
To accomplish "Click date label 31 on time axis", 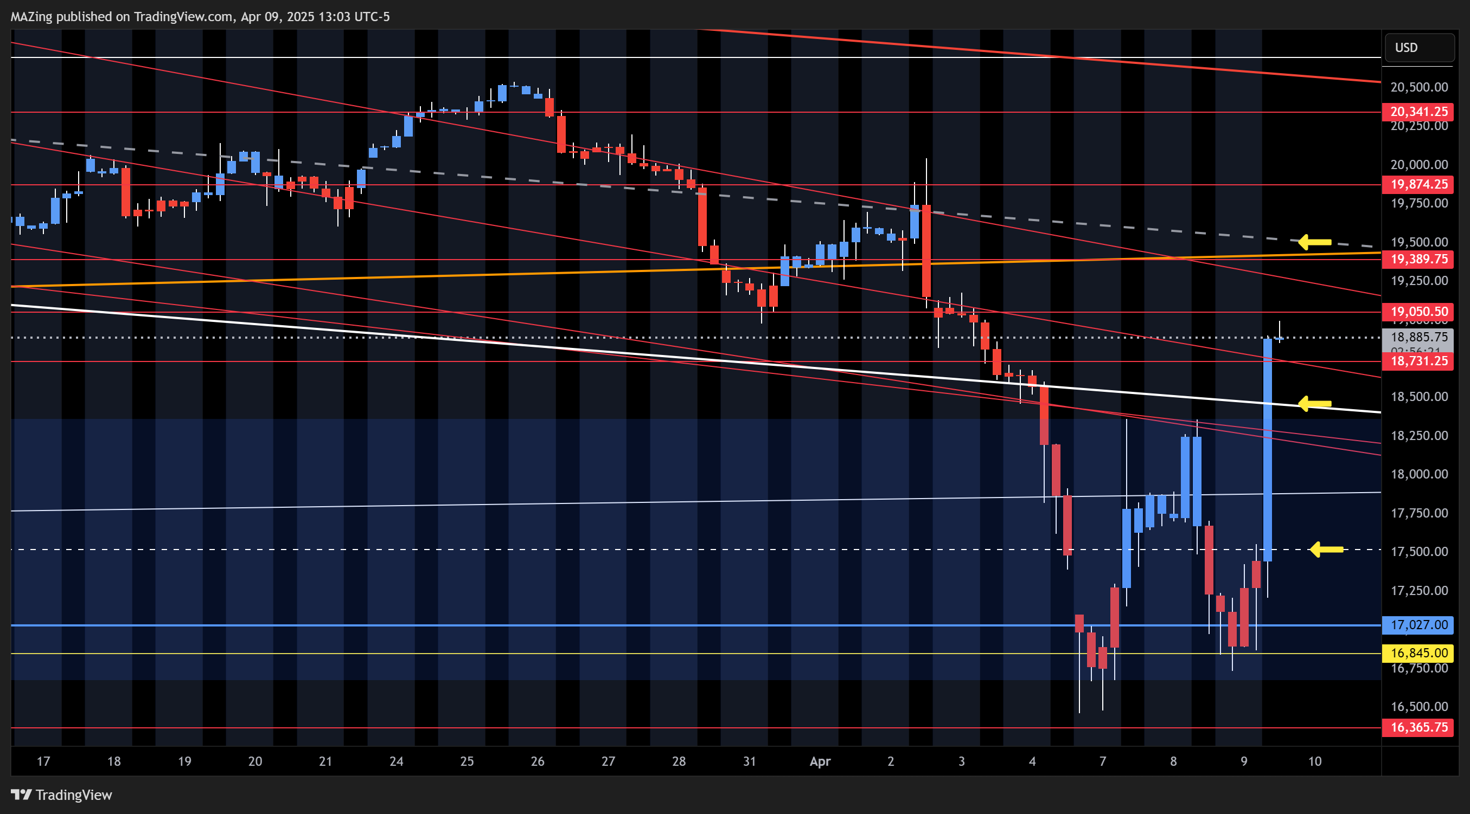I will coord(749,761).
